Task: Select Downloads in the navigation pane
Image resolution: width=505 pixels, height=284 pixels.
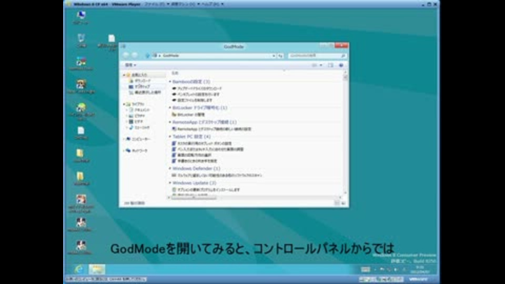Action: [x=140, y=80]
